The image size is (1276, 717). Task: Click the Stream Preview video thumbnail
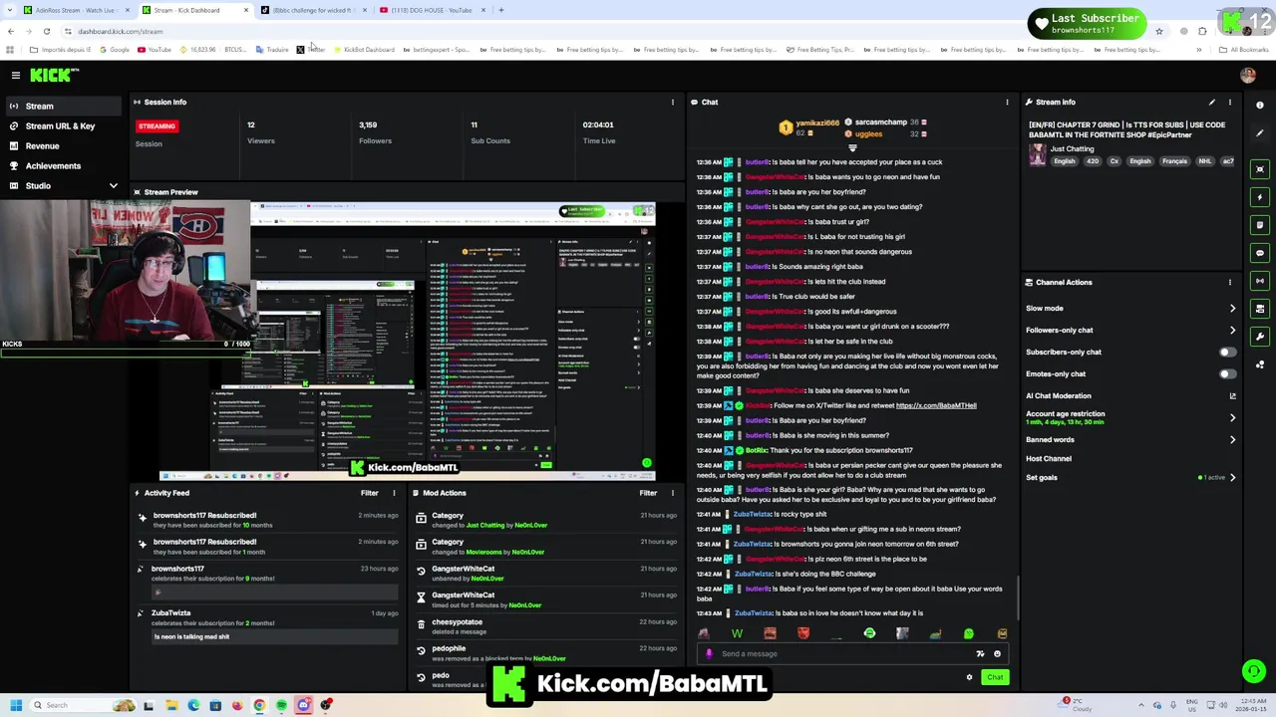pos(407,340)
